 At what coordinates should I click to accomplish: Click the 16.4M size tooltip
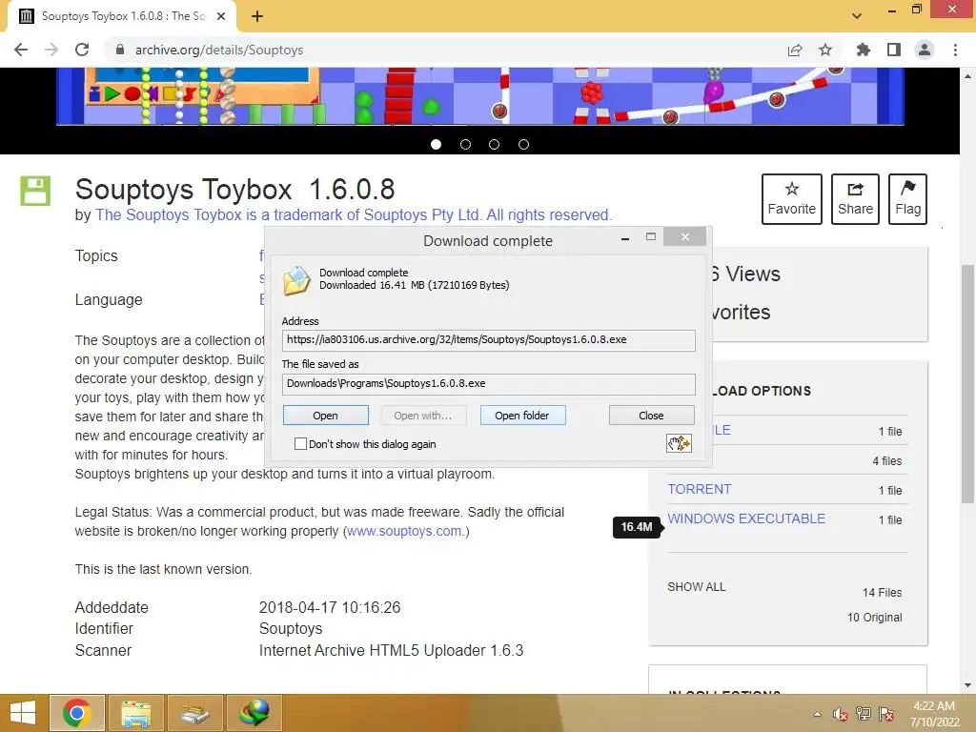[636, 527]
